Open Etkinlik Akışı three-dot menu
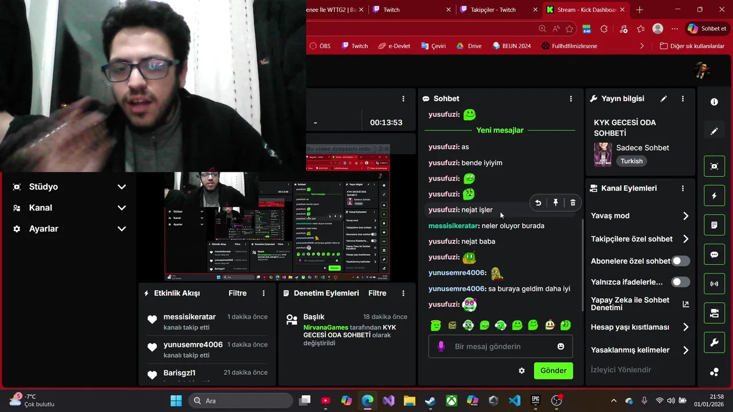The height and width of the screenshot is (412, 733). point(264,293)
